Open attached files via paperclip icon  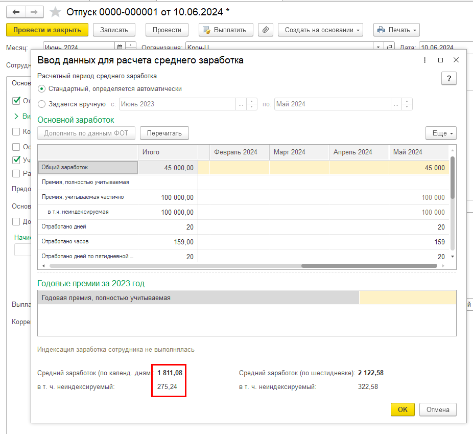click(265, 30)
